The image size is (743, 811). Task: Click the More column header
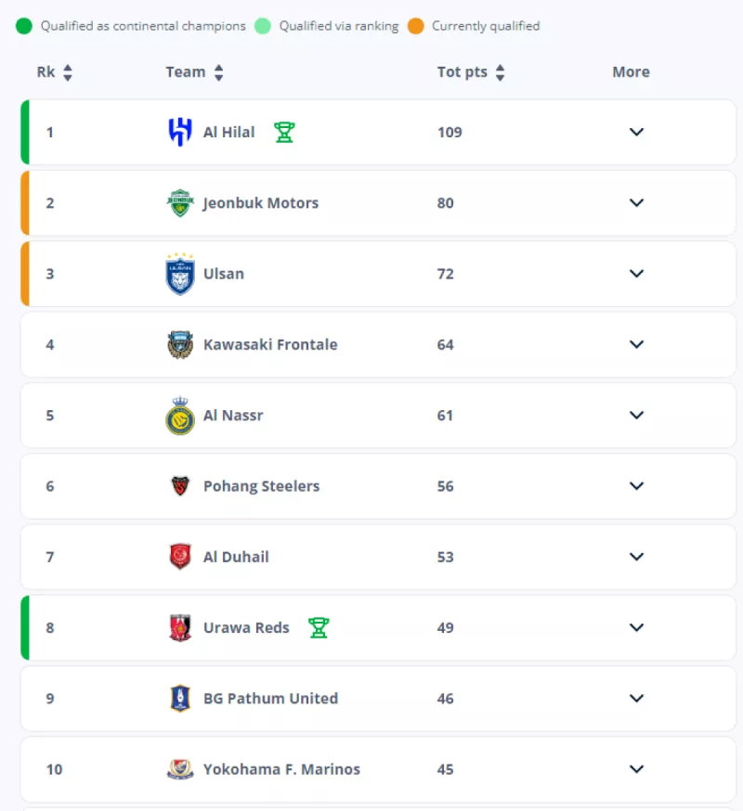(x=631, y=72)
